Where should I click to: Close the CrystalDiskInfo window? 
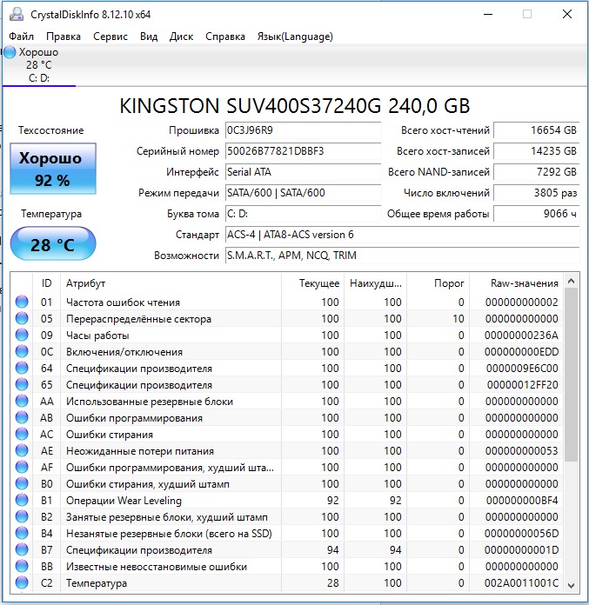click(567, 14)
